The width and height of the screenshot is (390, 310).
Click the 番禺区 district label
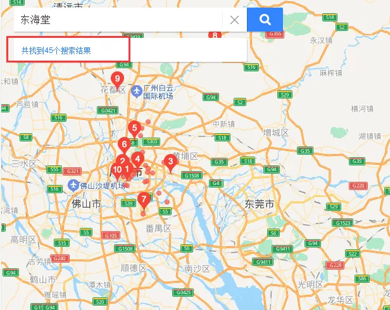pos(158,229)
